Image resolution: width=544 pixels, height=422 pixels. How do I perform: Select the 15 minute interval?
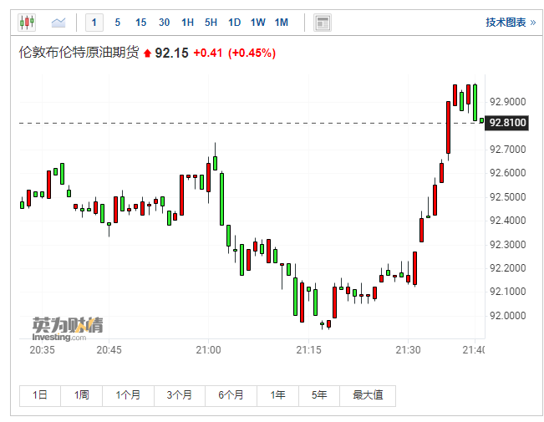141,23
